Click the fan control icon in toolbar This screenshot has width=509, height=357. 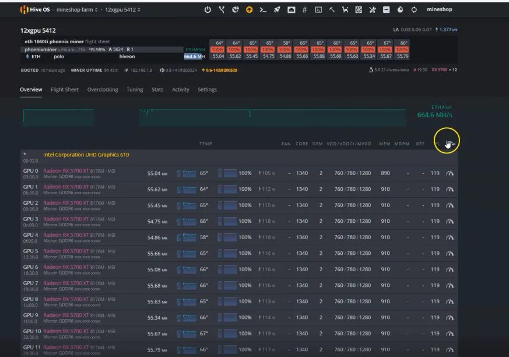click(x=359, y=10)
